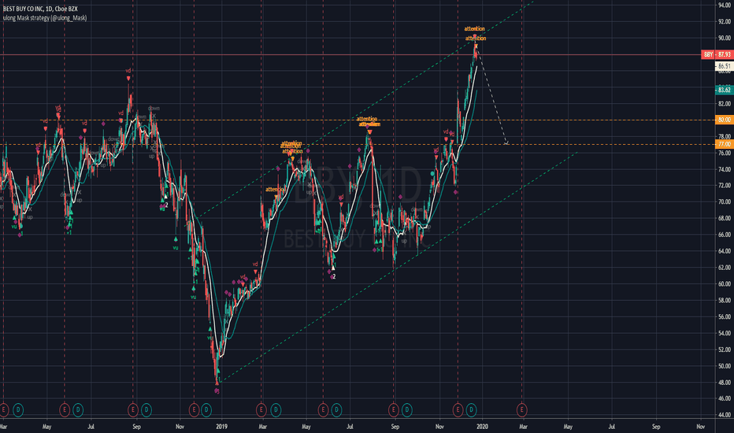Click the orange 77.00 price level tag

tap(724, 144)
